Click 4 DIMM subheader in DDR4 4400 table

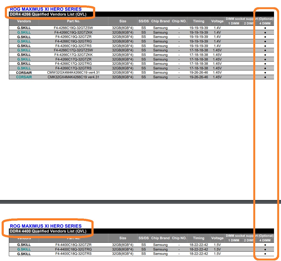(x=265, y=240)
